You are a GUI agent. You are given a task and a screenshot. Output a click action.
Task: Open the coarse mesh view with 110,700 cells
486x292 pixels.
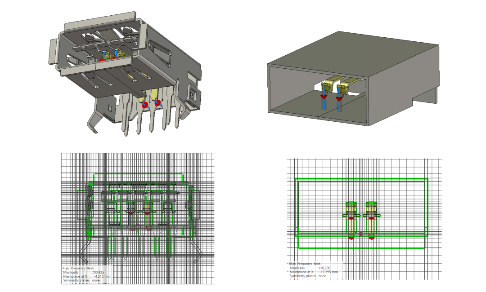(364, 219)
